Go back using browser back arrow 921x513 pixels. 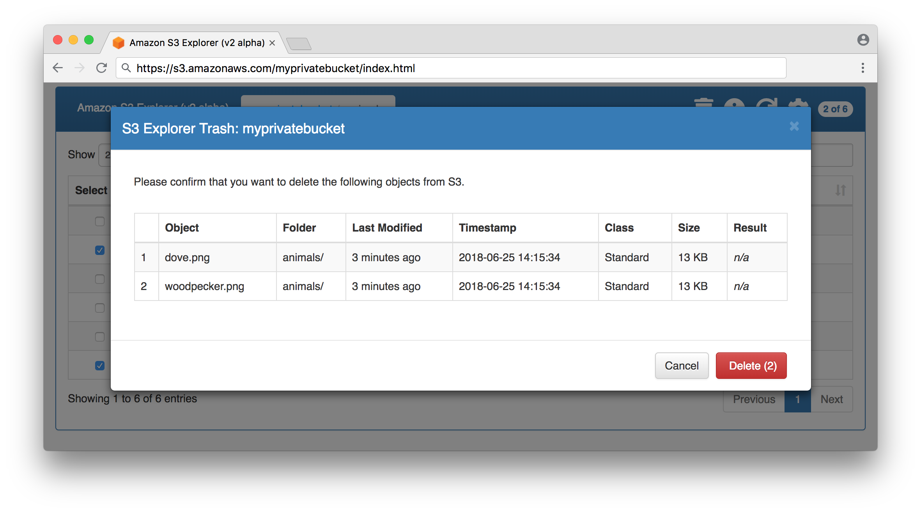tap(58, 68)
